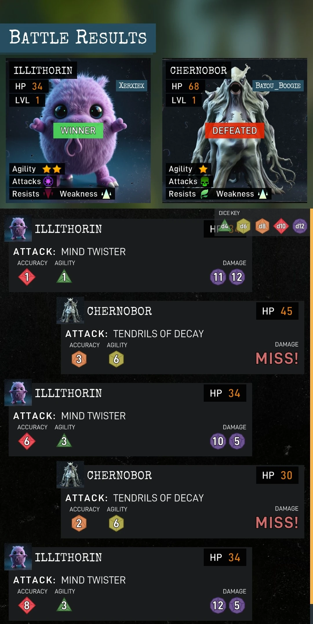Click the d4 die in the dice key

click(224, 226)
